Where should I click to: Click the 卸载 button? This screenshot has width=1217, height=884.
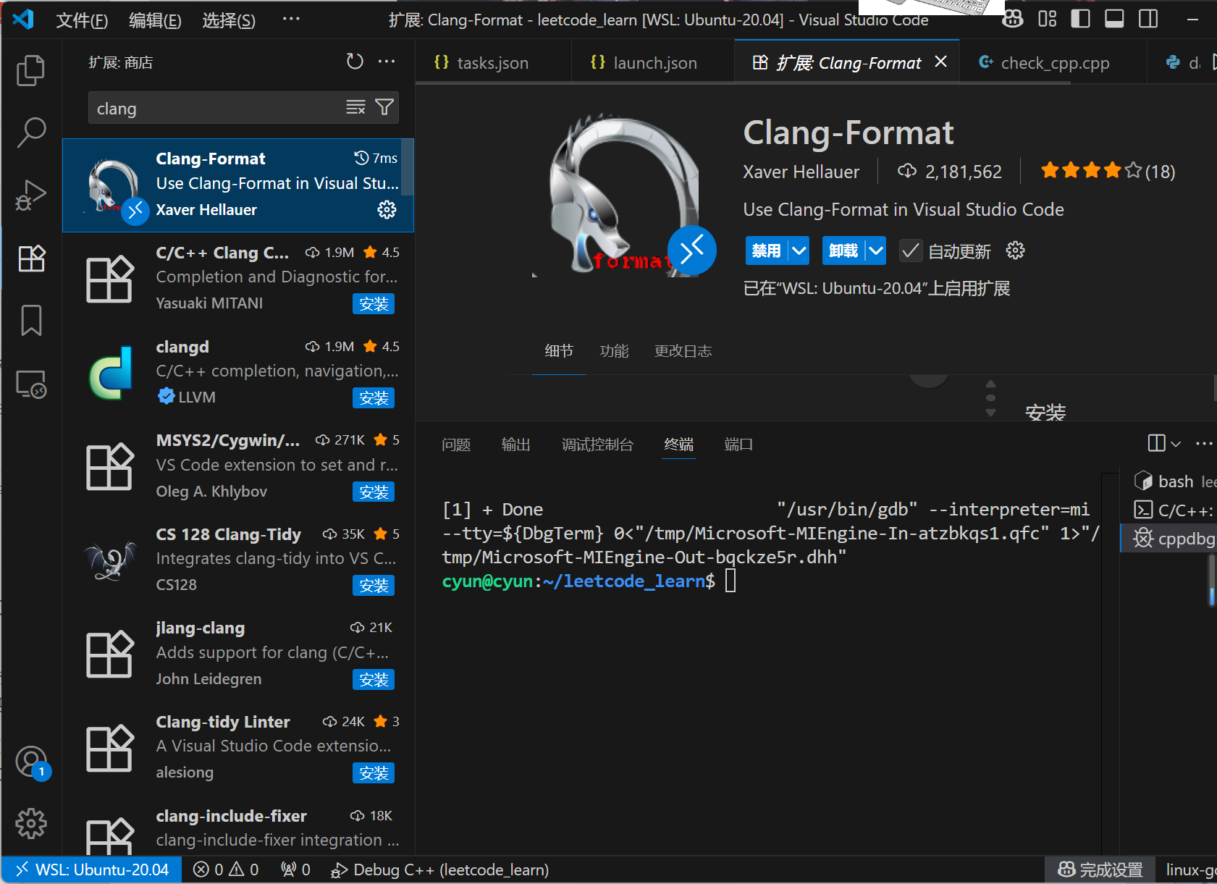tap(843, 251)
